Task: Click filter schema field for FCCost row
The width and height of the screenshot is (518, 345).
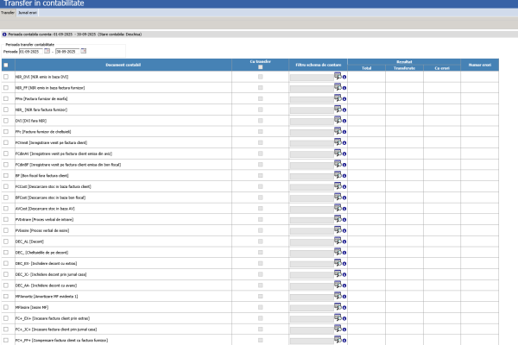Action: click(312, 187)
